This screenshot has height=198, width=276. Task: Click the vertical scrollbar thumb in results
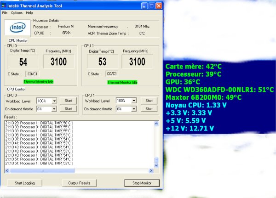coord(156,160)
